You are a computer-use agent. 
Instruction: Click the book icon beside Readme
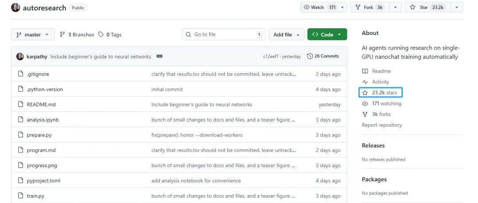[x=365, y=71]
